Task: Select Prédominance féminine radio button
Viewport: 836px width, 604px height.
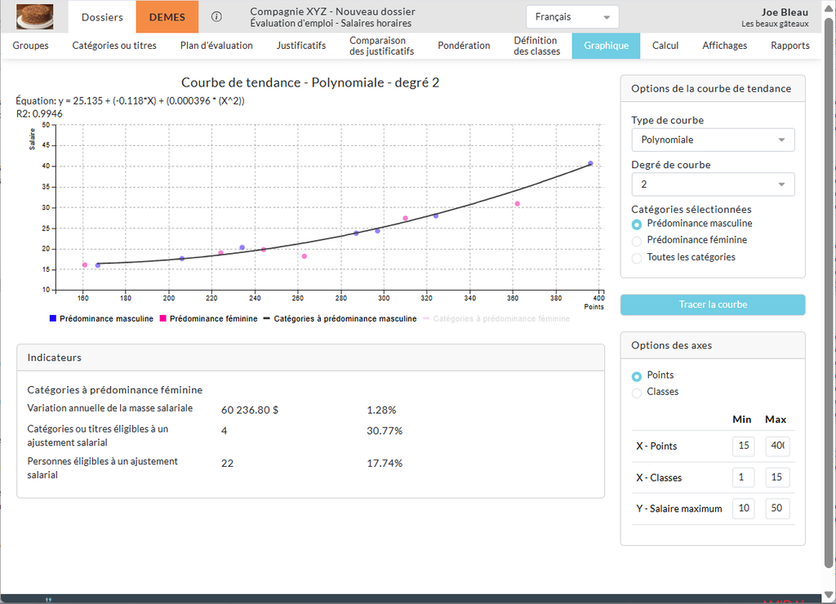Action: [637, 241]
